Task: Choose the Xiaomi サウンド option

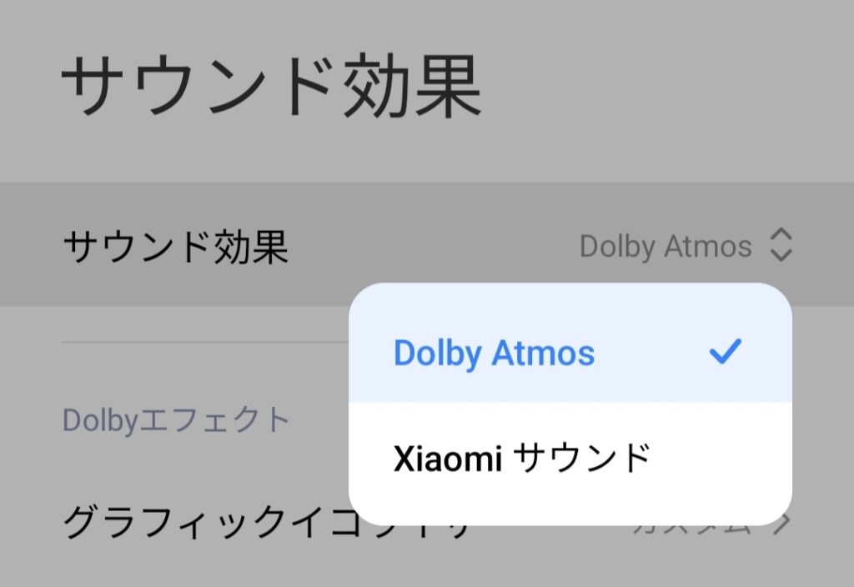Action: click(522, 458)
